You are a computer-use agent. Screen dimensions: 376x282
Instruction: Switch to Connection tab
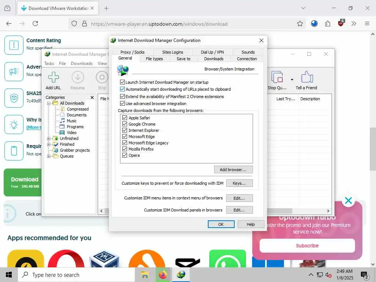[x=247, y=59]
